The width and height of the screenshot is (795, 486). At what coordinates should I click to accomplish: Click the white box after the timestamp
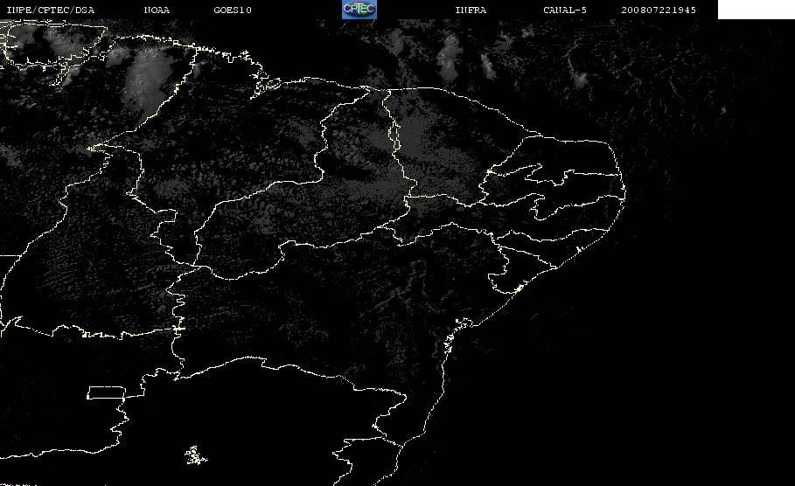click(x=756, y=9)
